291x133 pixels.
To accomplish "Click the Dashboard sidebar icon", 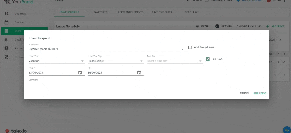I will coord(6,14).
